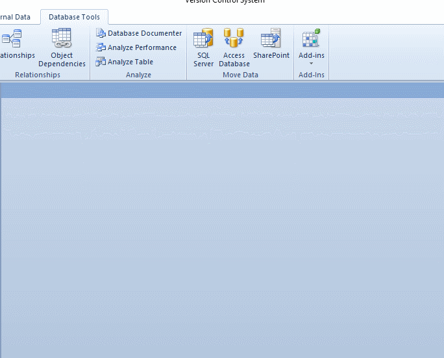
Task: Open the Relationships tool icon
Action: click(12, 38)
